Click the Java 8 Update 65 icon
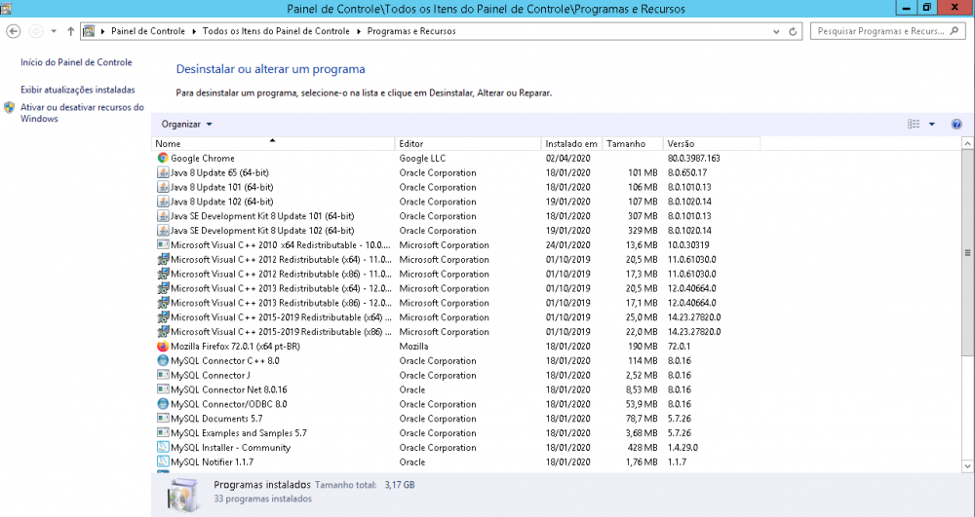The height and width of the screenshot is (517, 975). 163,172
